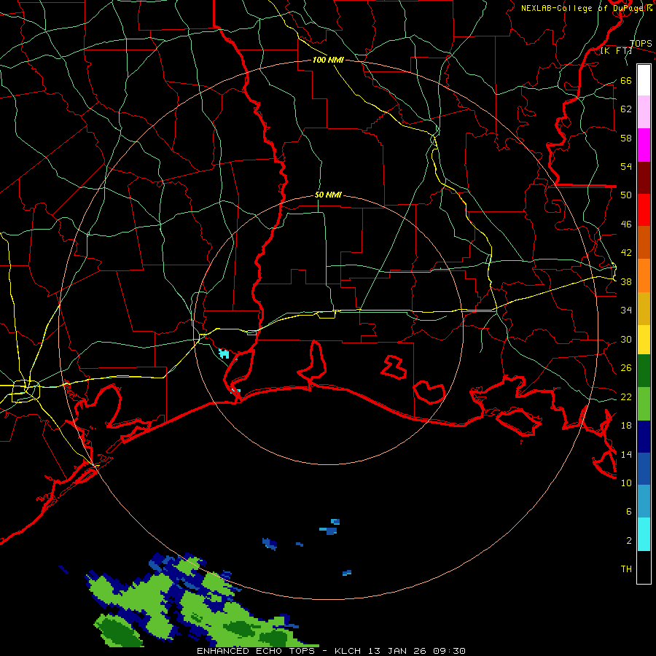656x656 pixels.
Task: Click the TH threshold legend label
Action: tap(626, 569)
